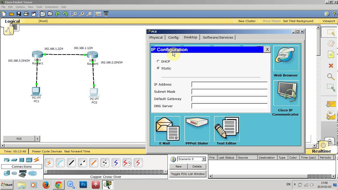338x190 pixels.
Task: Select the Wireless Devices category icon
Action: [x=29, y=160]
